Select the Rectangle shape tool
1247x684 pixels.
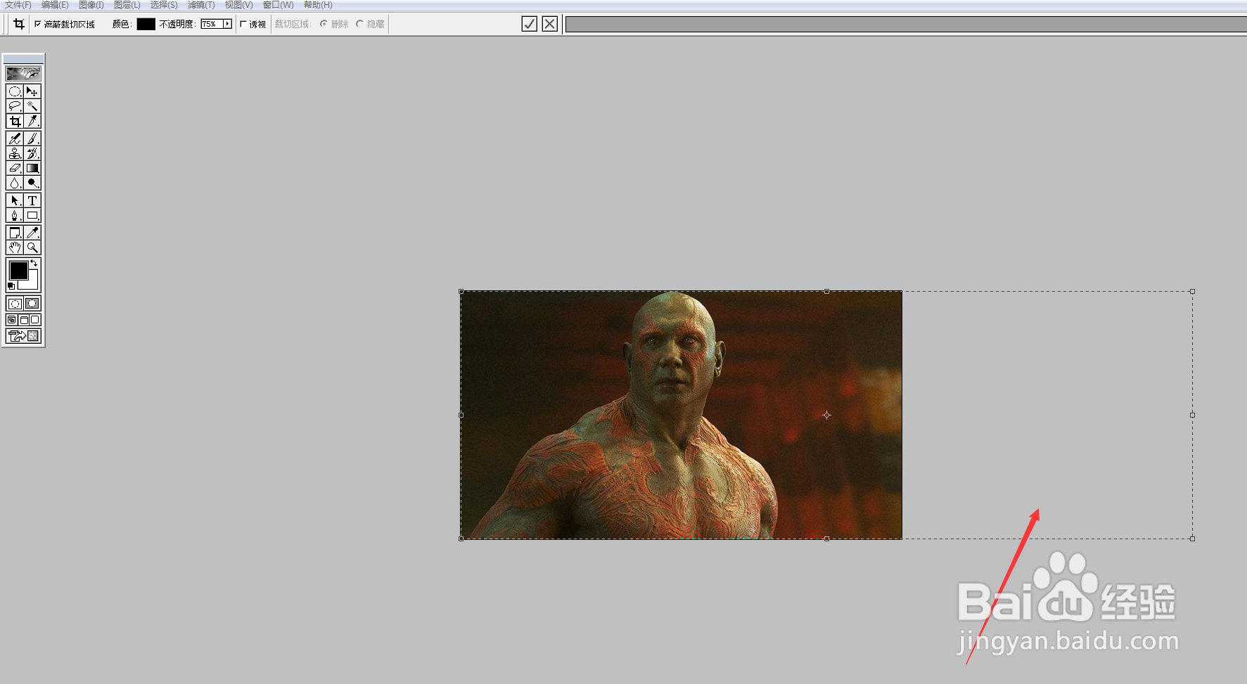point(32,215)
